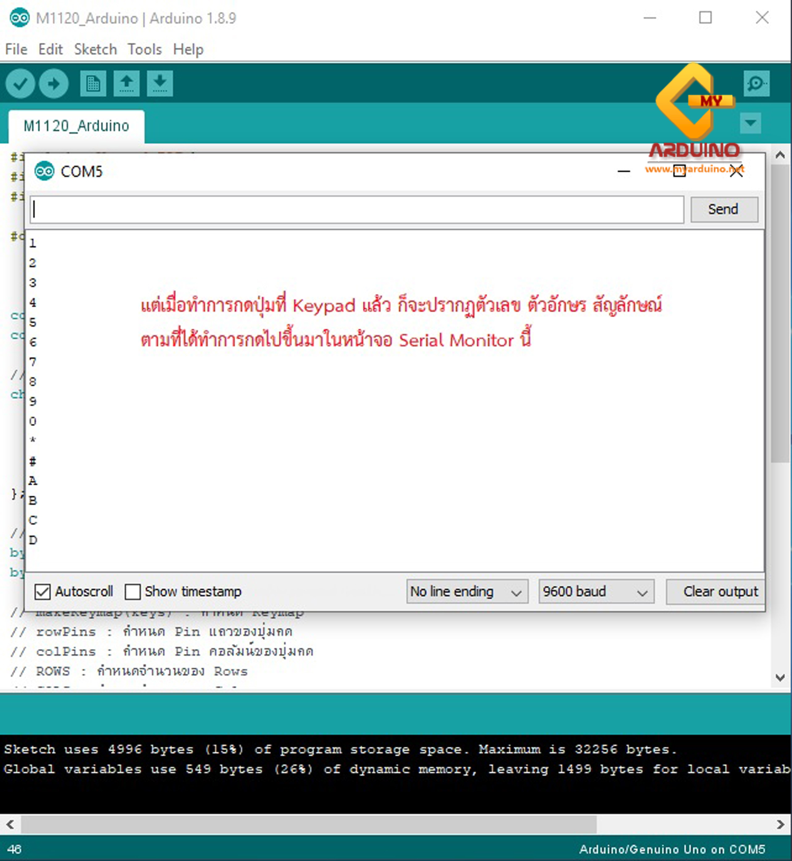
Task: Open the Tools menu
Action: pyautogui.click(x=144, y=49)
